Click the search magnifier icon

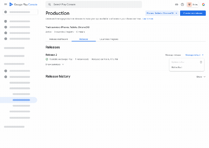pyautogui.click(x=49, y=5)
